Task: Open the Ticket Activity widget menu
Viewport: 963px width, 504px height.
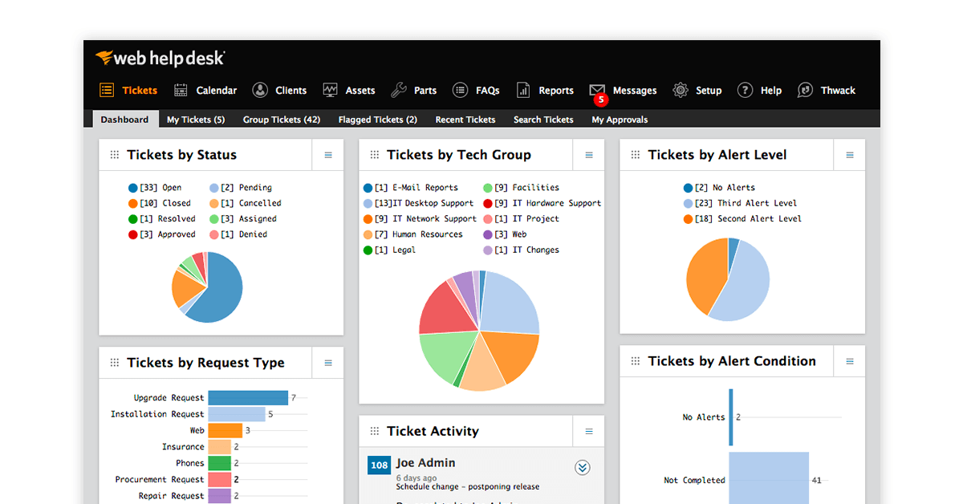Action: coord(589,431)
